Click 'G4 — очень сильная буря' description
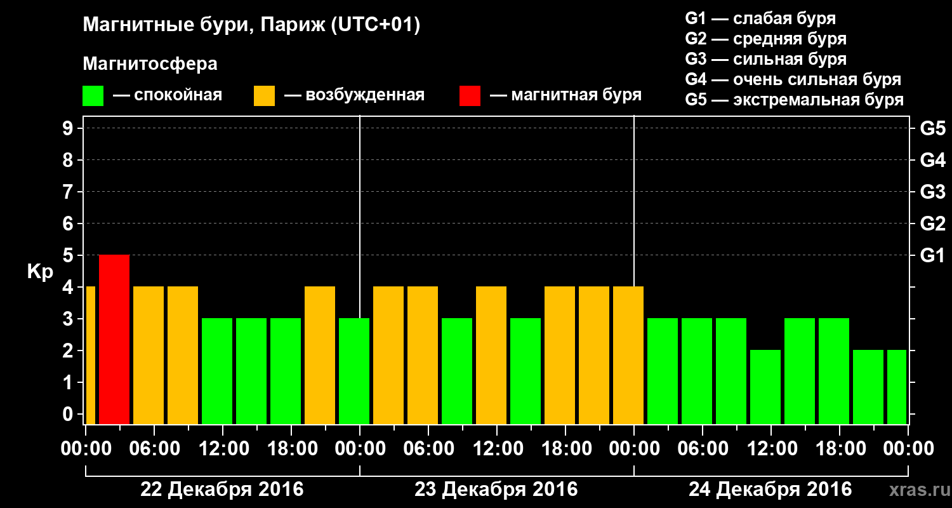The height and width of the screenshot is (508, 952). point(793,79)
